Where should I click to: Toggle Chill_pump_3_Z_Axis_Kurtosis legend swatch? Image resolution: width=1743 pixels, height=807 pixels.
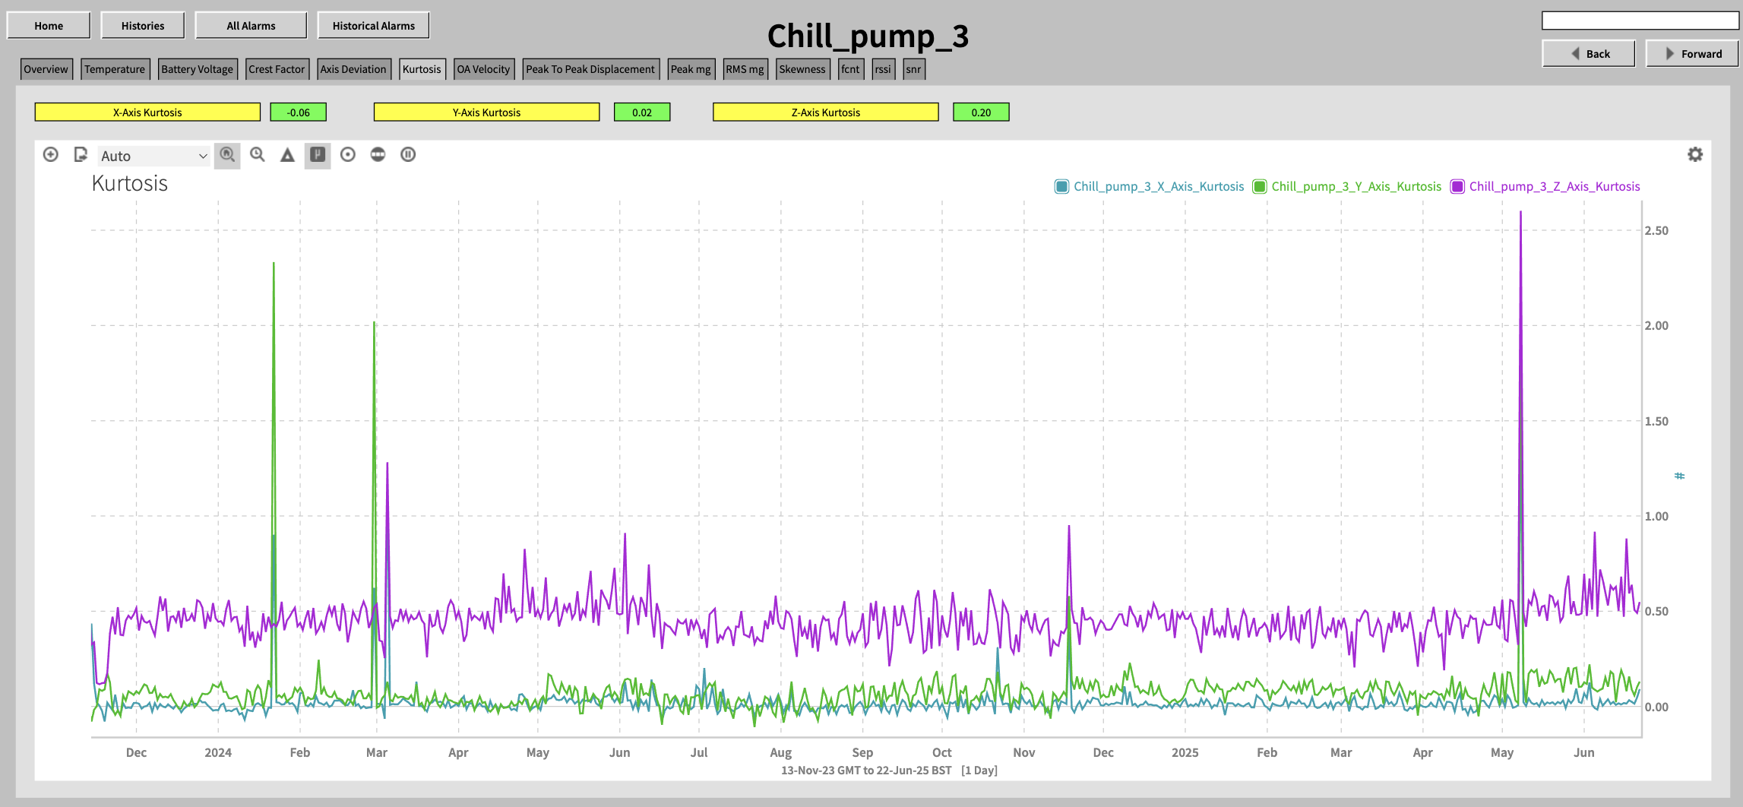[1457, 187]
